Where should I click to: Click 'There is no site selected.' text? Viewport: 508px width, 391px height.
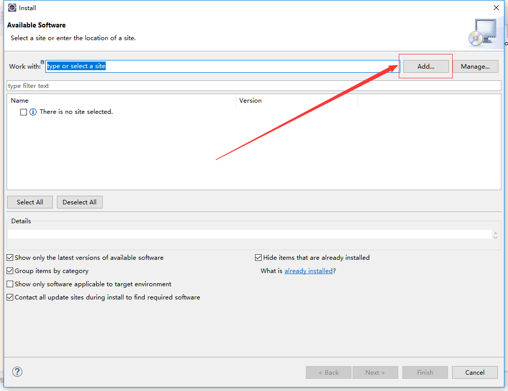(76, 111)
